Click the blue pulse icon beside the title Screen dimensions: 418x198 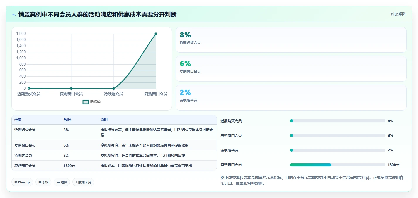click(14, 15)
